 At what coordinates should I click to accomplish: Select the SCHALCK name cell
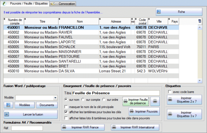(x=79, y=47)
